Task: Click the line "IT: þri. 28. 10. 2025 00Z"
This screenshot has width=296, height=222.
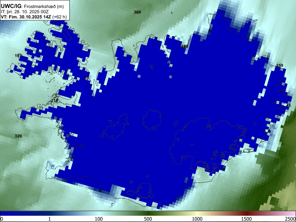Action: [x=25, y=12]
